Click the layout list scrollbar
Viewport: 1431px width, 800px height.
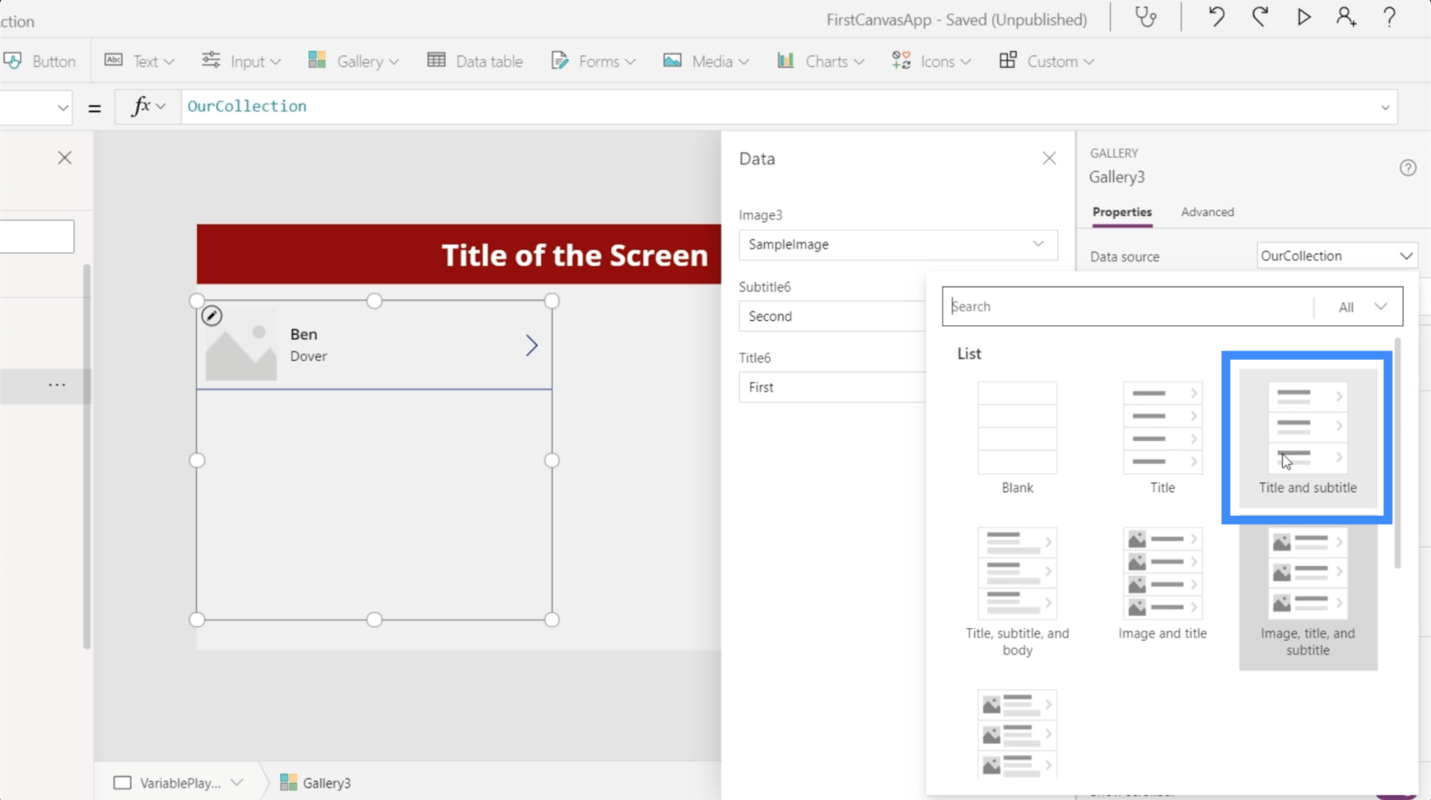pyautogui.click(x=1397, y=453)
